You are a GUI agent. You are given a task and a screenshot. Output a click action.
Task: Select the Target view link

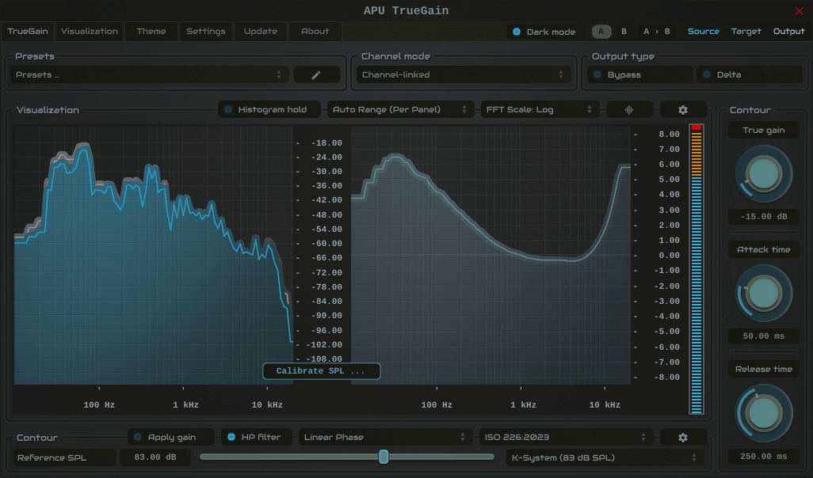(746, 32)
